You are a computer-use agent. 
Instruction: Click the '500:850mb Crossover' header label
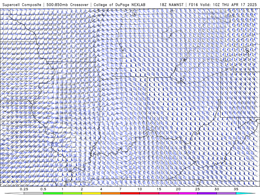pos(67,5)
